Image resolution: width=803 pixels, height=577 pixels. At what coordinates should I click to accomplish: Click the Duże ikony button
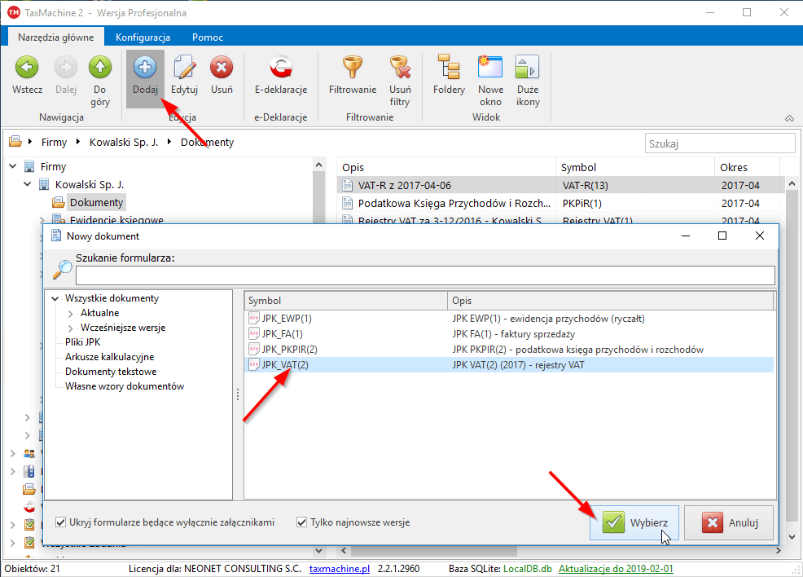[x=528, y=68]
